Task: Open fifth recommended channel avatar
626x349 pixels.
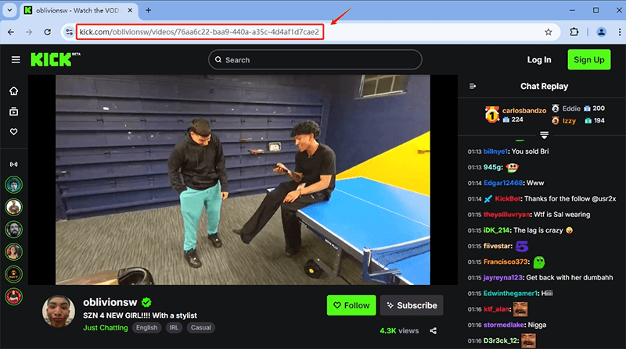Action: [13, 274]
